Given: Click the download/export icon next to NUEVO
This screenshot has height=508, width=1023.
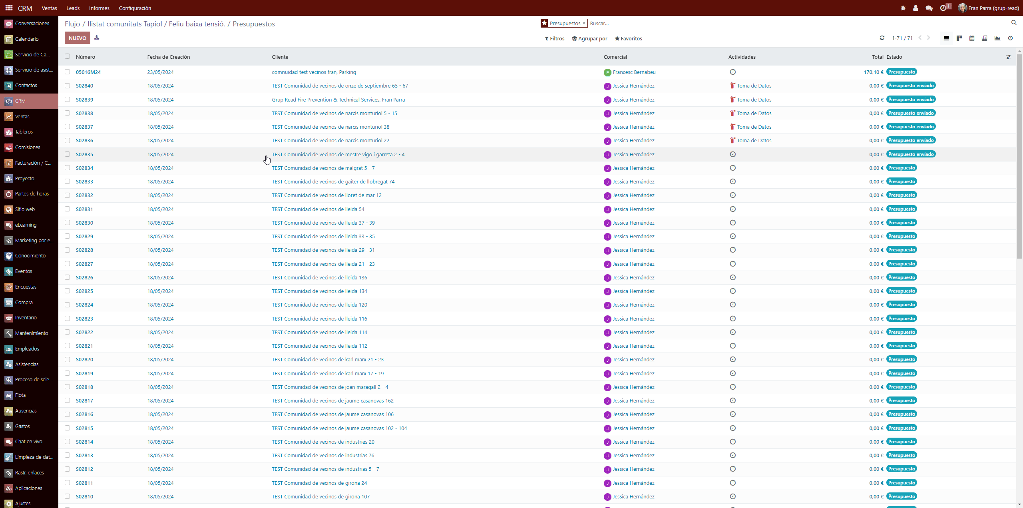Looking at the screenshot, I should point(97,38).
